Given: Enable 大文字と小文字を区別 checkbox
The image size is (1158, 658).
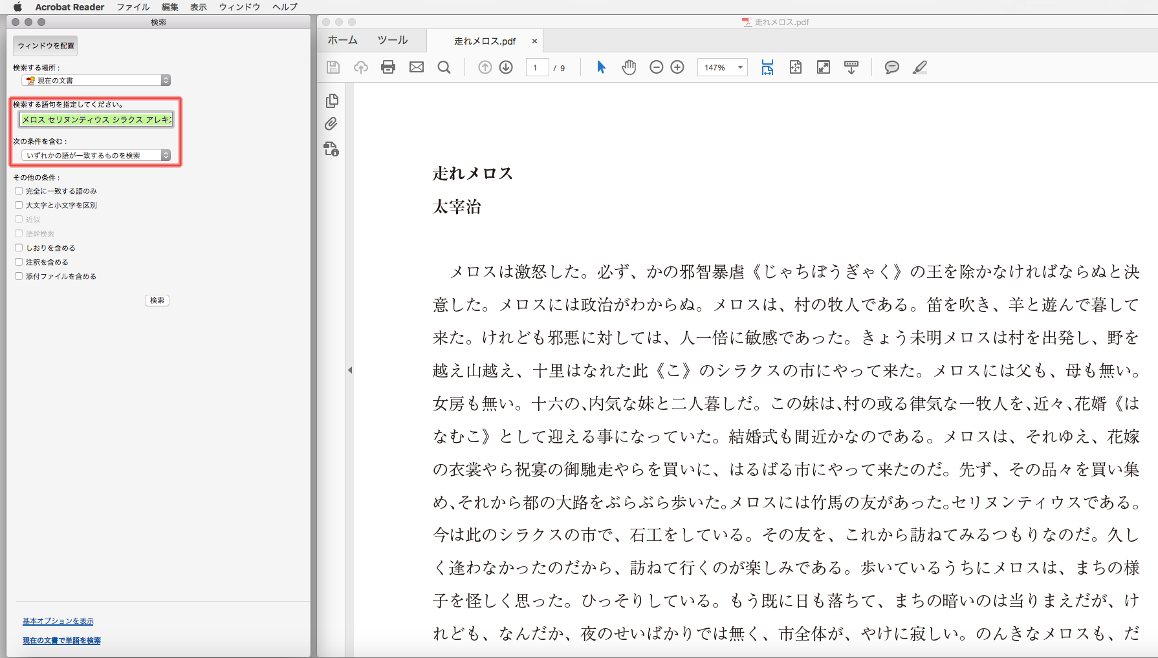Looking at the screenshot, I should (19, 205).
